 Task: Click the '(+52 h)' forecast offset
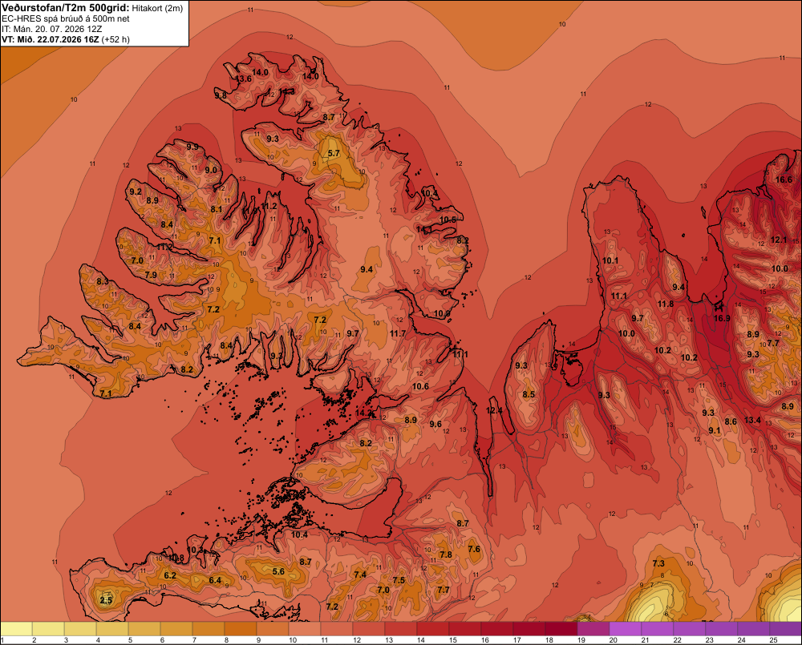tap(115, 39)
